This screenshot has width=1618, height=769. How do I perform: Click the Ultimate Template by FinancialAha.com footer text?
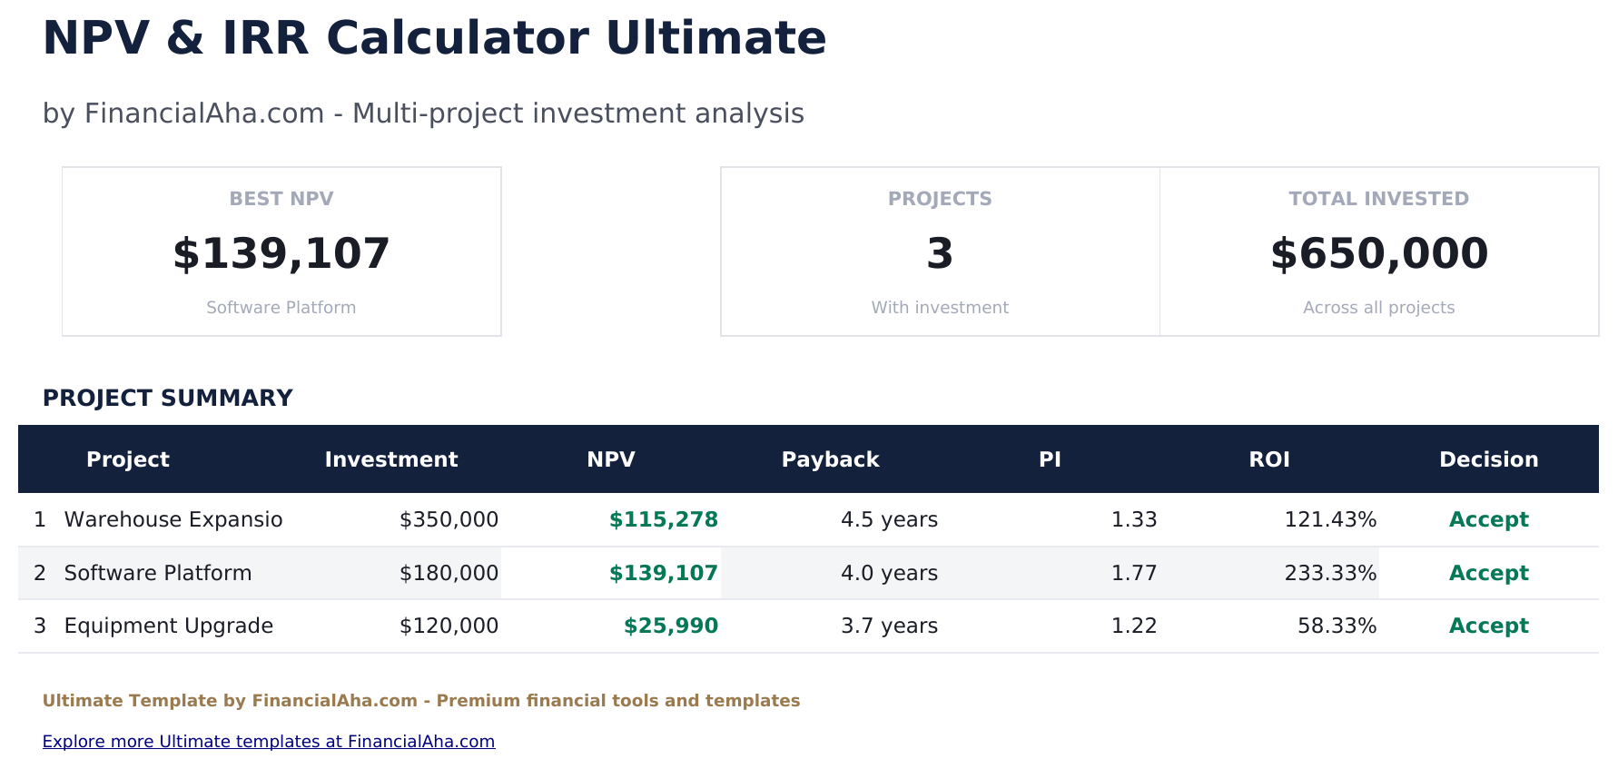coord(421,701)
